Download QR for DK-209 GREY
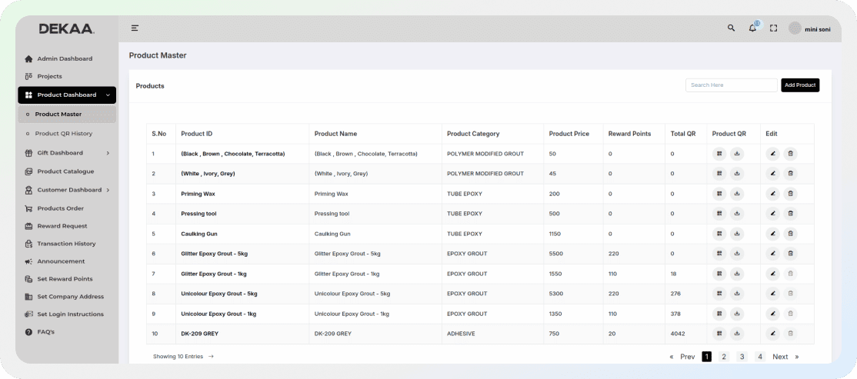857x379 pixels. [x=737, y=333]
